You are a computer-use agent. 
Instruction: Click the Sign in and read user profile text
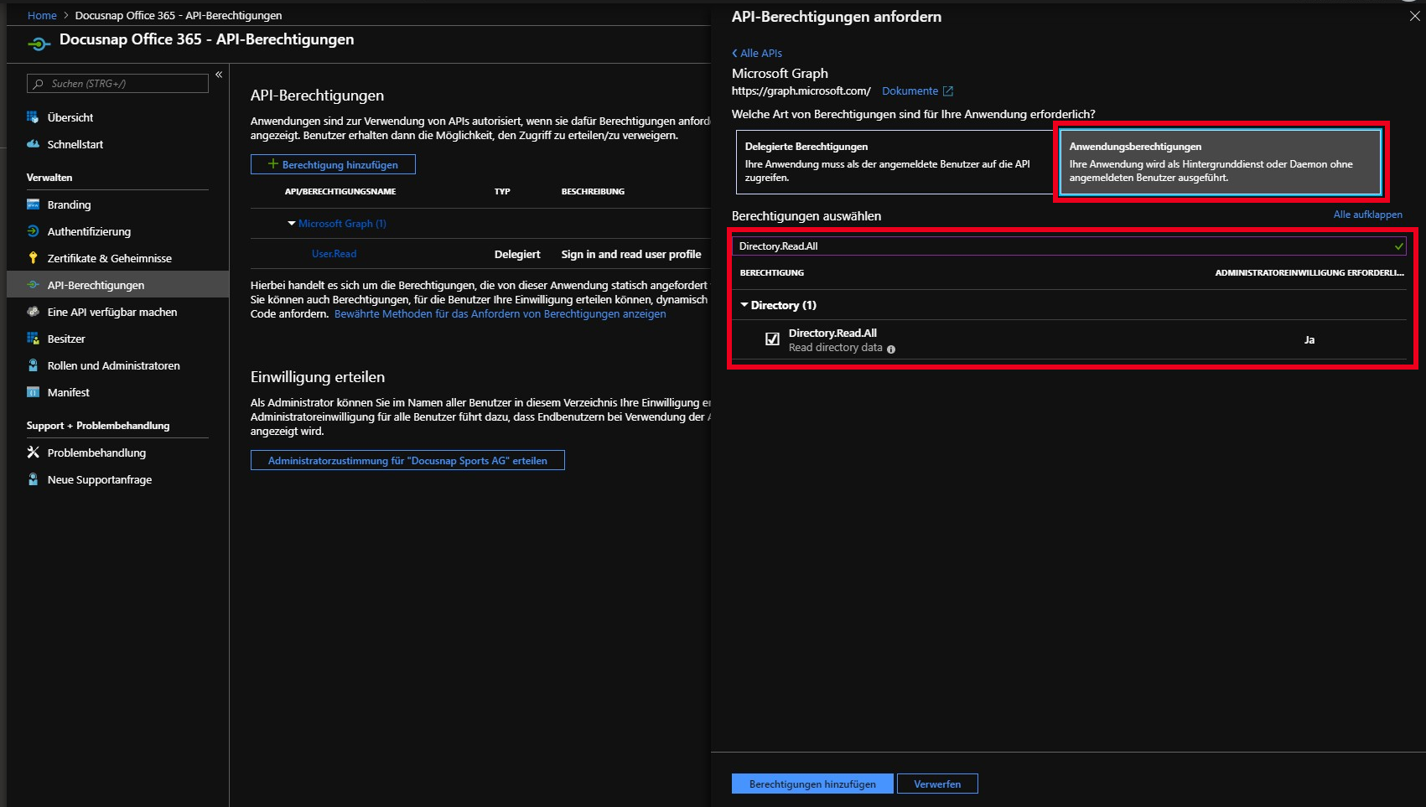pyautogui.click(x=631, y=254)
